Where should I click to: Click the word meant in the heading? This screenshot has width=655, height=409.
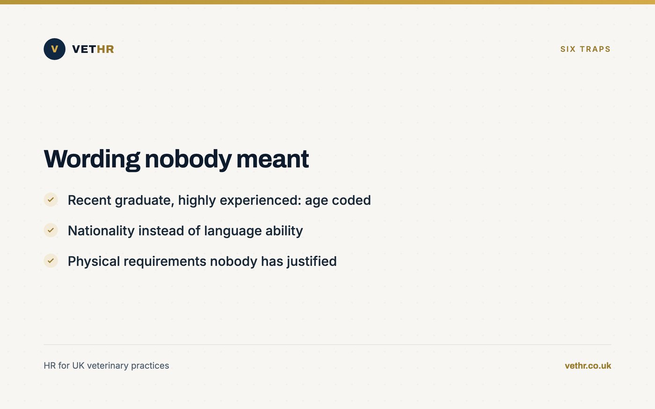(272, 159)
